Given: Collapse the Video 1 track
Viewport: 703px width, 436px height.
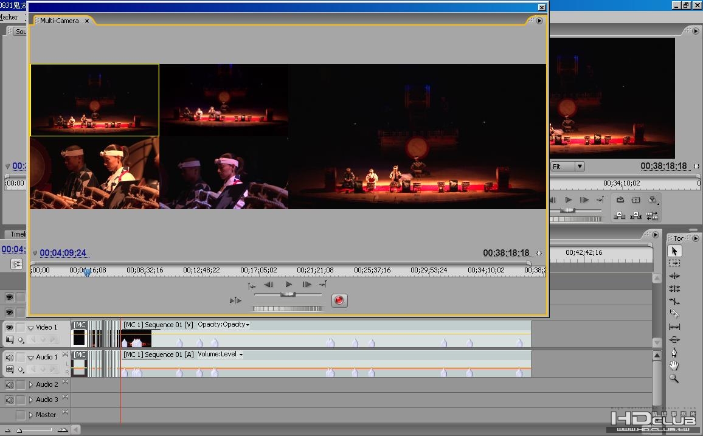Looking at the screenshot, I should click(x=30, y=328).
